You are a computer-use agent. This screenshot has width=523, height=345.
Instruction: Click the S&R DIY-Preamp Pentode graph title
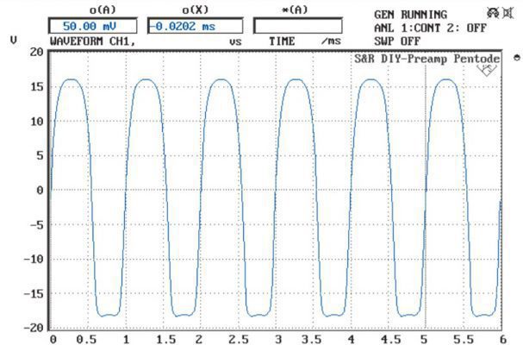(427, 59)
